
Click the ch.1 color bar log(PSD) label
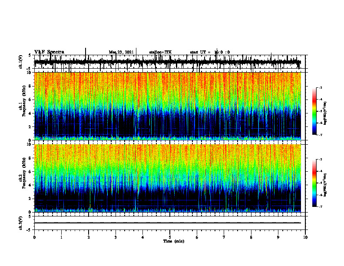click(x=325, y=113)
